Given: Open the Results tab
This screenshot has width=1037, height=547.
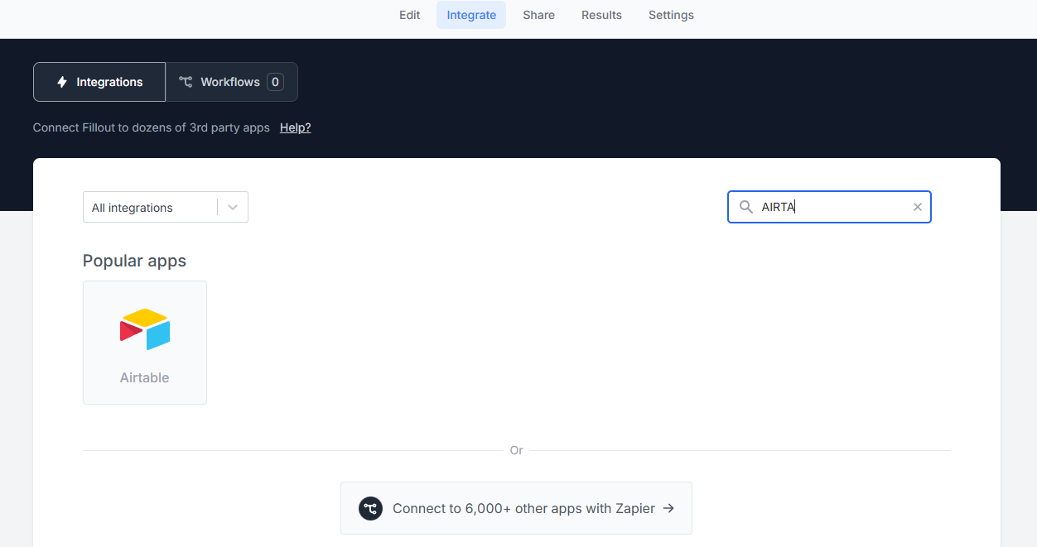Looking at the screenshot, I should coord(601,15).
